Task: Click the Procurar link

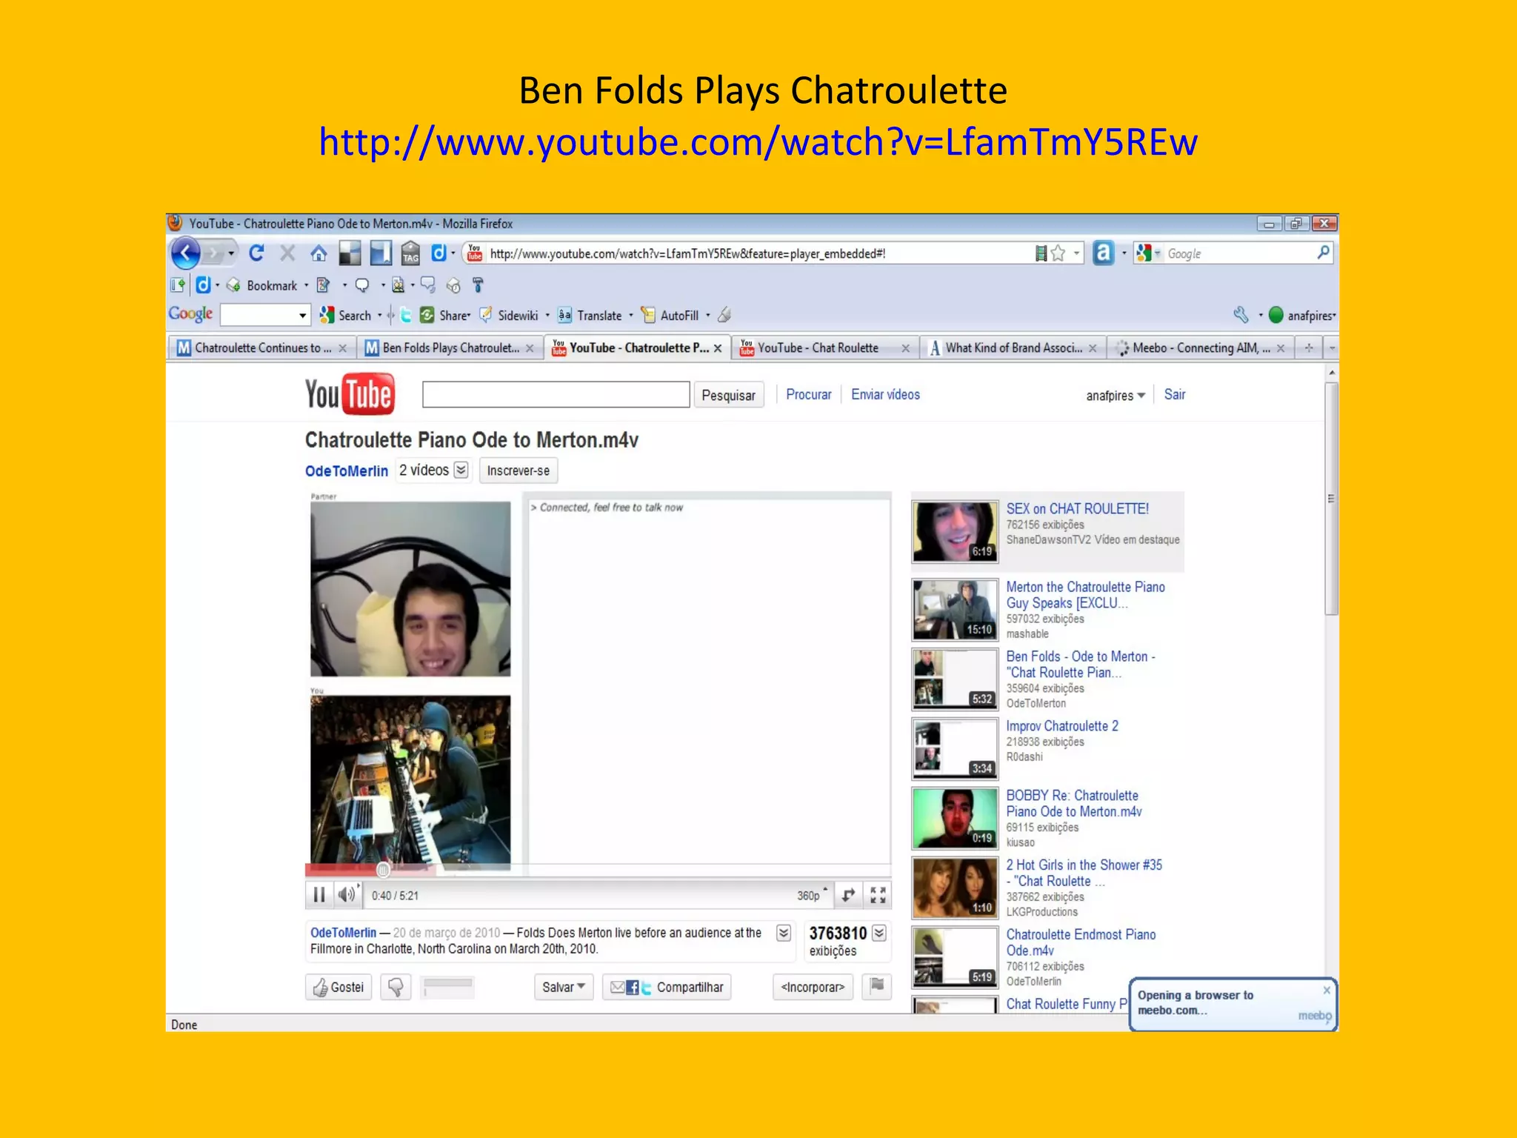Action: [x=808, y=395]
